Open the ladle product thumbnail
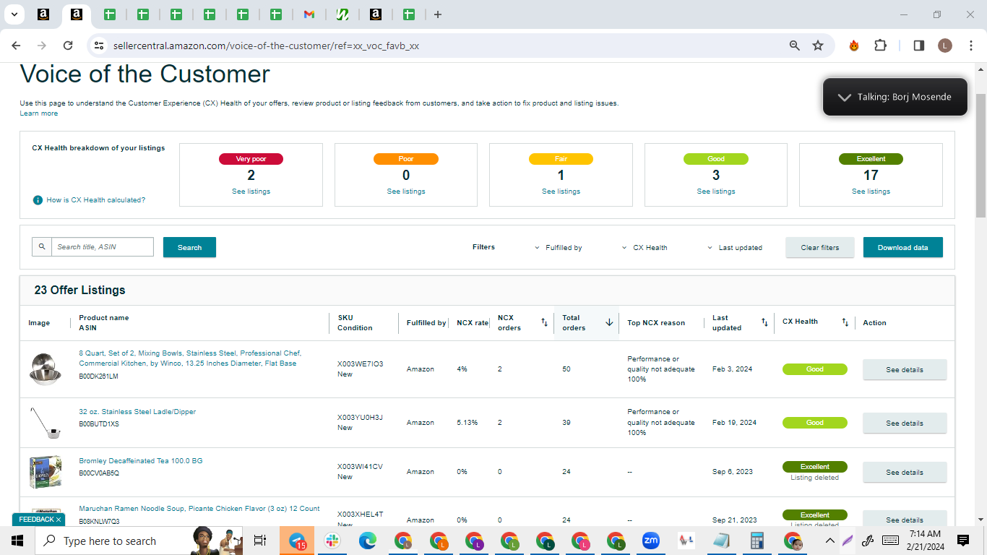Viewport: 987px width, 555px height. pyautogui.click(x=45, y=423)
